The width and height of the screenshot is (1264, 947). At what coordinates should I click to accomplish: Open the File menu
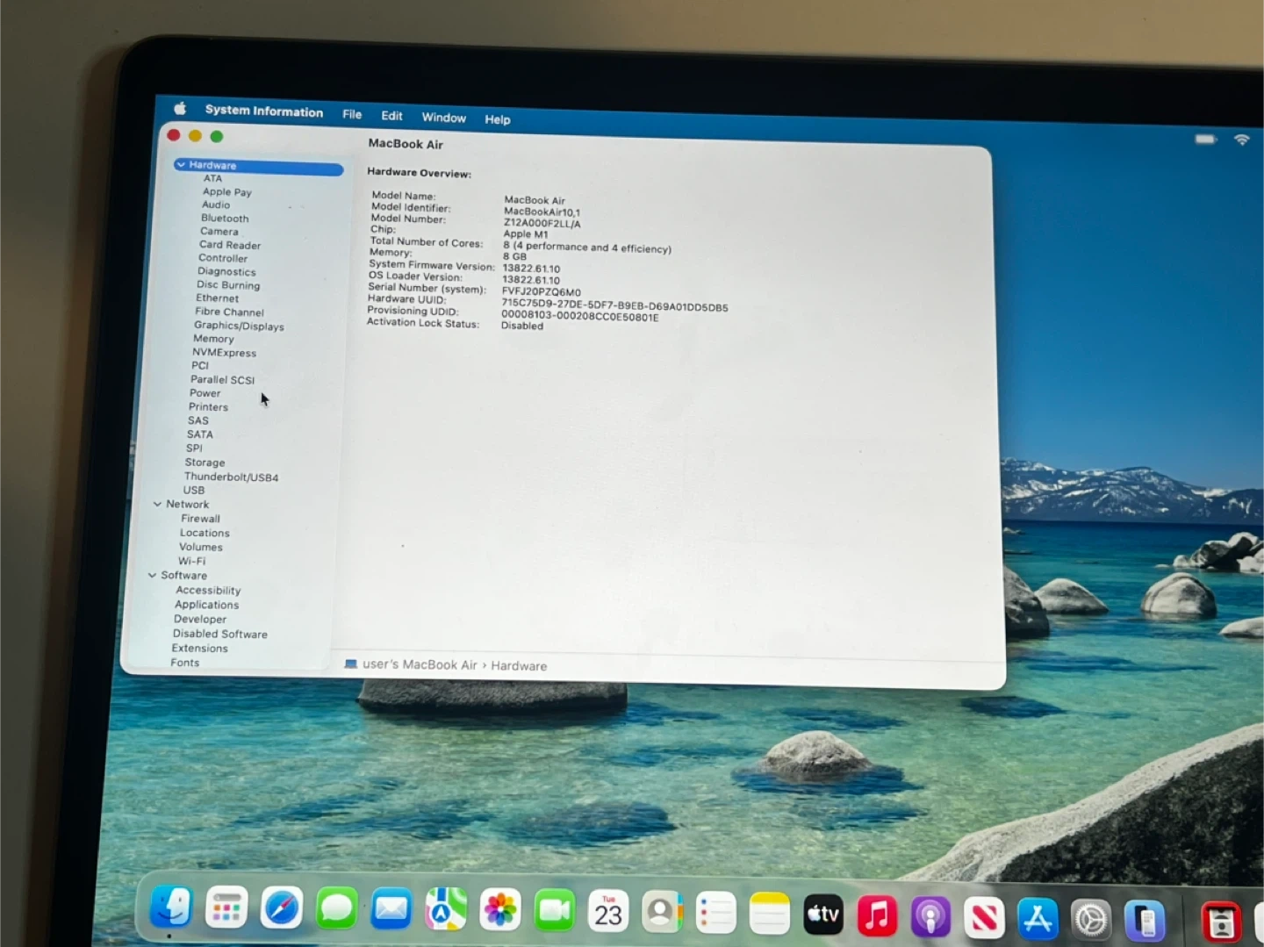coord(352,114)
